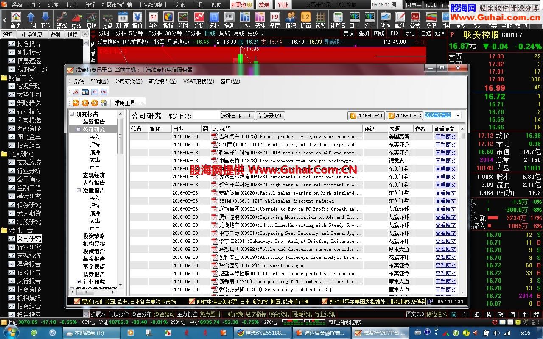Click the F10 small icon in 维赛特 toolbar

(104, 92)
